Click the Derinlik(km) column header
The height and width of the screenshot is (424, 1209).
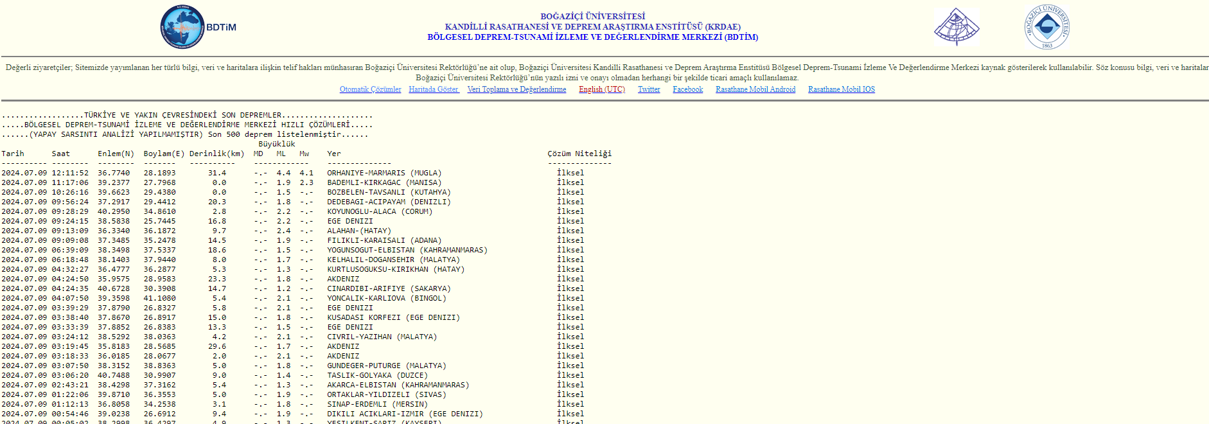tap(216, 154)
